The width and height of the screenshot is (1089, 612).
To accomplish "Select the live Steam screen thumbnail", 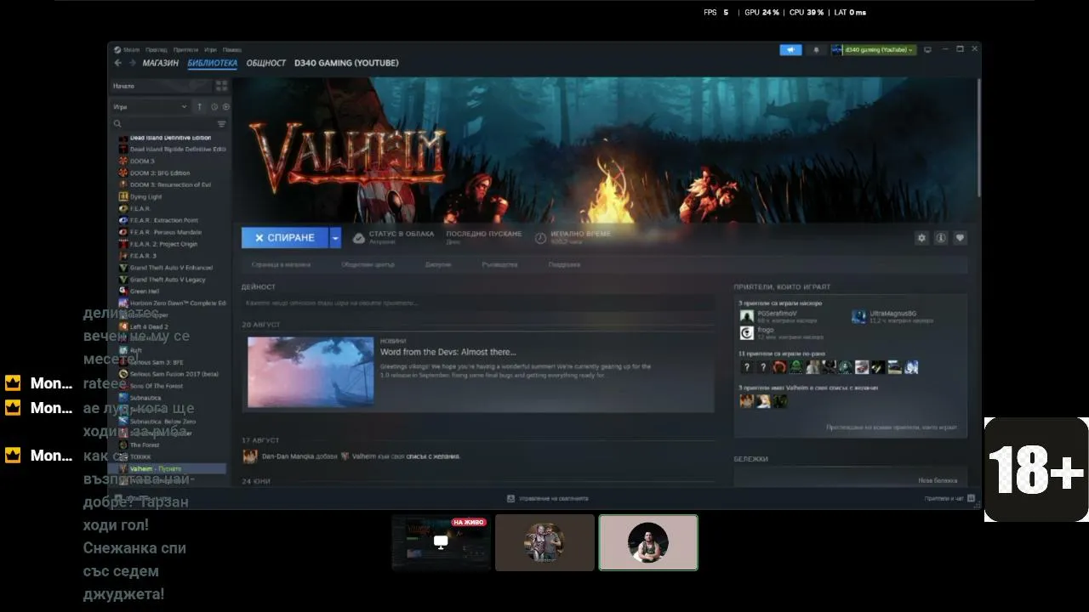I will (441, 542).
